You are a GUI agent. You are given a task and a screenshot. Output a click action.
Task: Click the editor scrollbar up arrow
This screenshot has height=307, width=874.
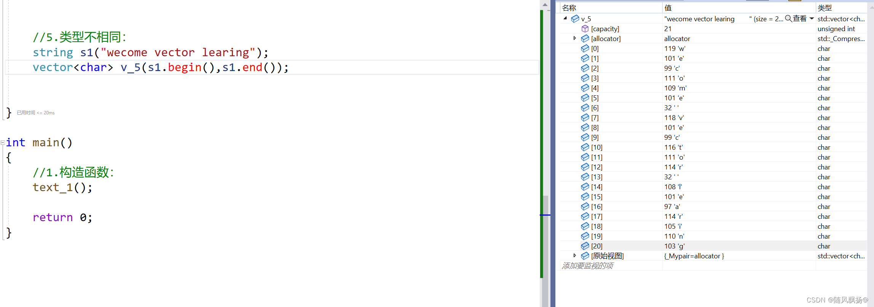545,5
